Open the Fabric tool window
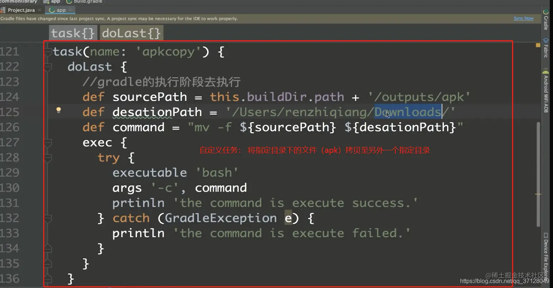 pyautogui.click(x=546, y=48)
